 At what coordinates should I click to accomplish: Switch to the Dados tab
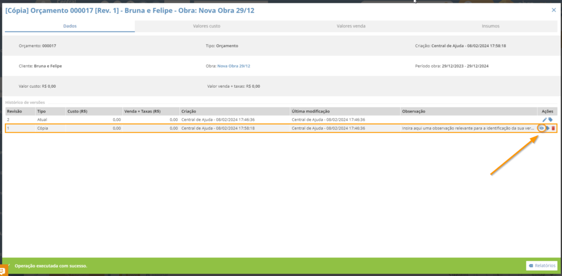tap(70, 26)
